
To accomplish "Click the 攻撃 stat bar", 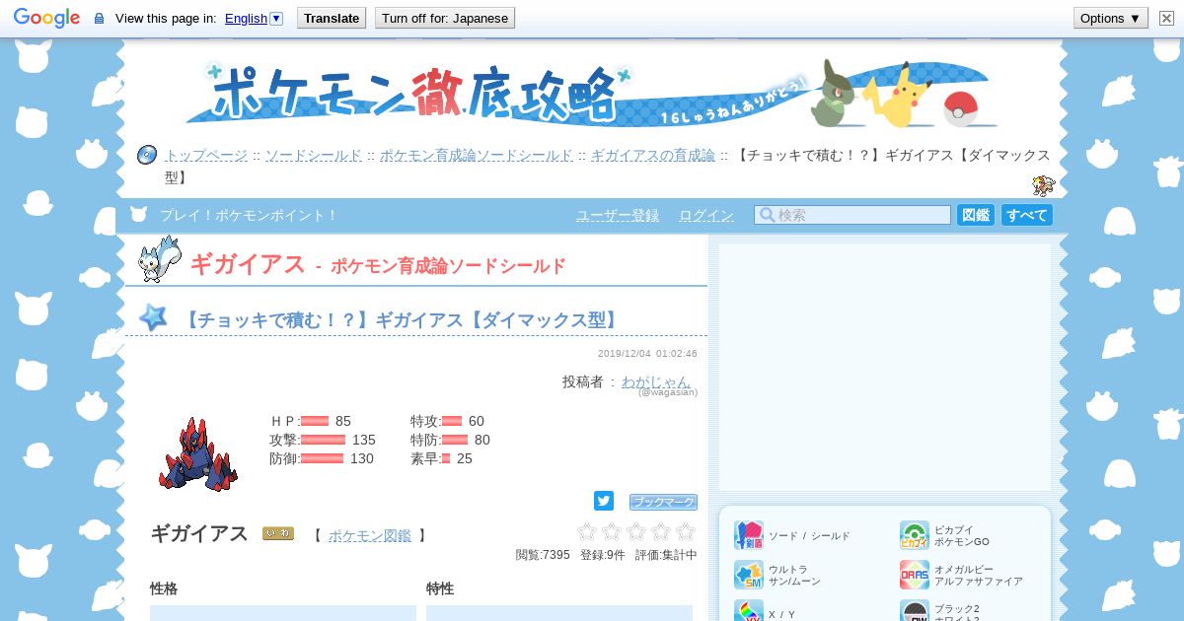I will pos(324,440).
